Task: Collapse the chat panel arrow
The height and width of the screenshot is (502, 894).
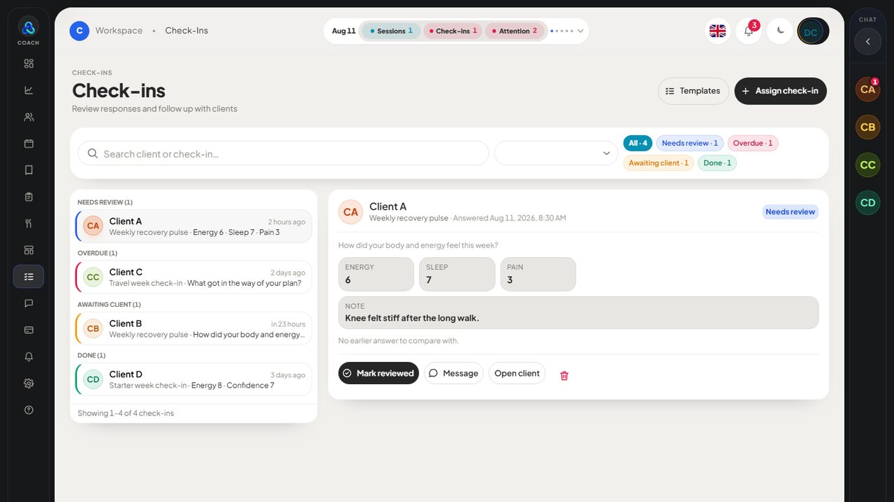Action: click(867, 41)
